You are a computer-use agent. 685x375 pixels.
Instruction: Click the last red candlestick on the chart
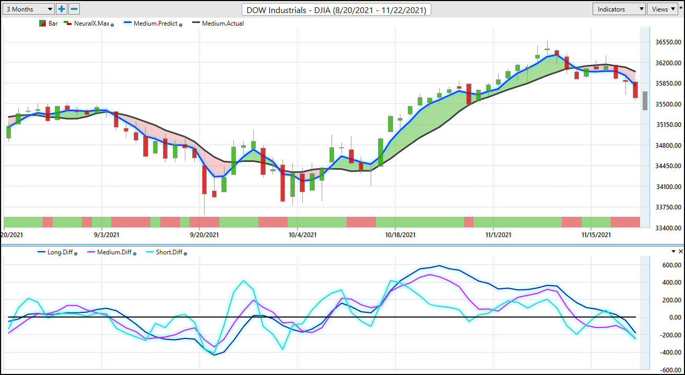point(635,90)
